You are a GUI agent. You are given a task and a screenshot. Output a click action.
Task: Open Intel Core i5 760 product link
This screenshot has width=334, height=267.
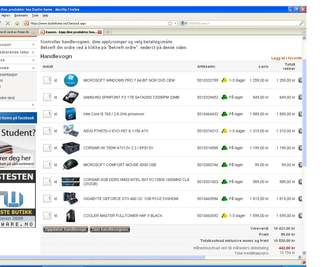point(114,114)
